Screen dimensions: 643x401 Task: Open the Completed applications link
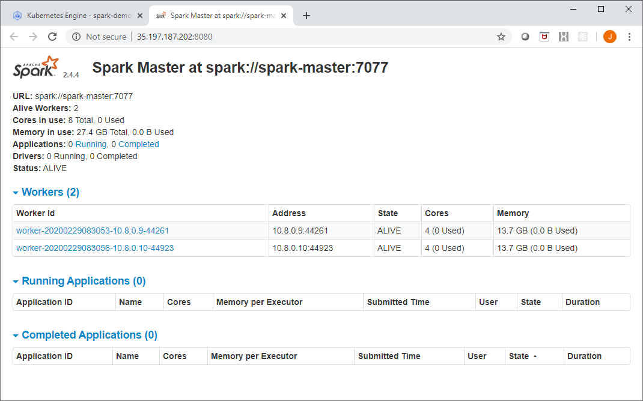click(x=139, y=144)
